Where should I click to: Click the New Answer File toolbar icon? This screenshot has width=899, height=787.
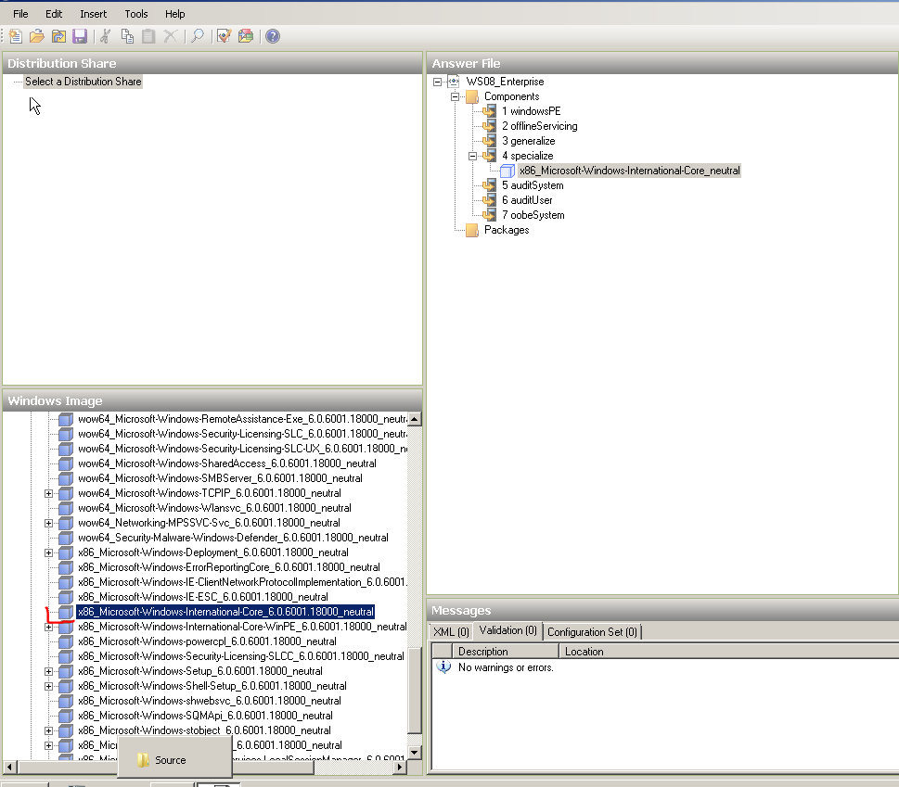coord(16,37)
